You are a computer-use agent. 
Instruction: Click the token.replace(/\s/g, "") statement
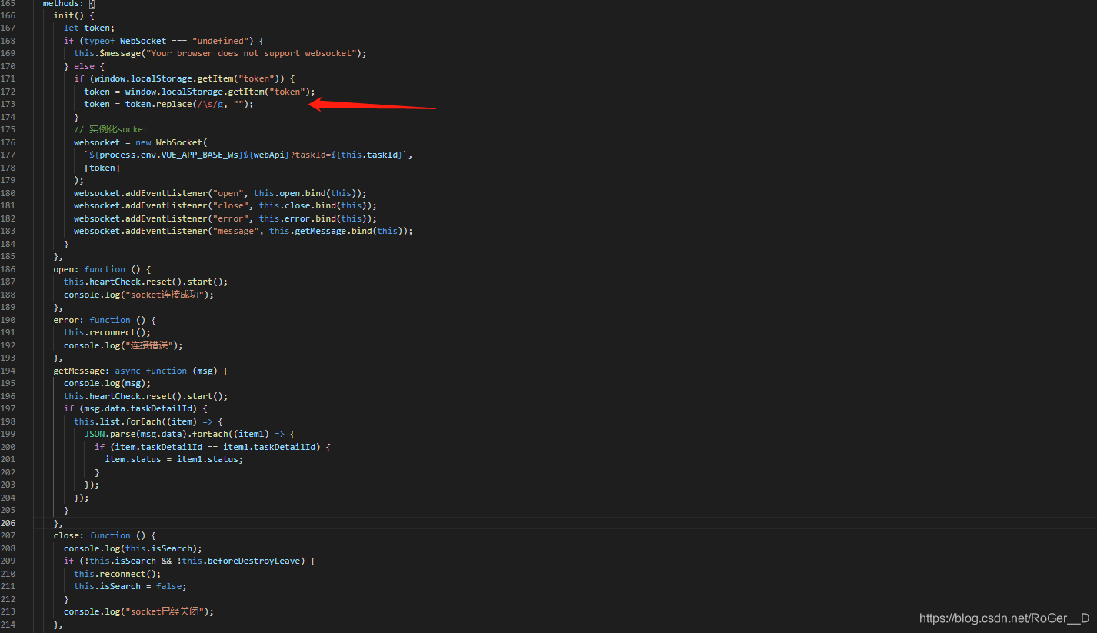click(x=169, y=104)
